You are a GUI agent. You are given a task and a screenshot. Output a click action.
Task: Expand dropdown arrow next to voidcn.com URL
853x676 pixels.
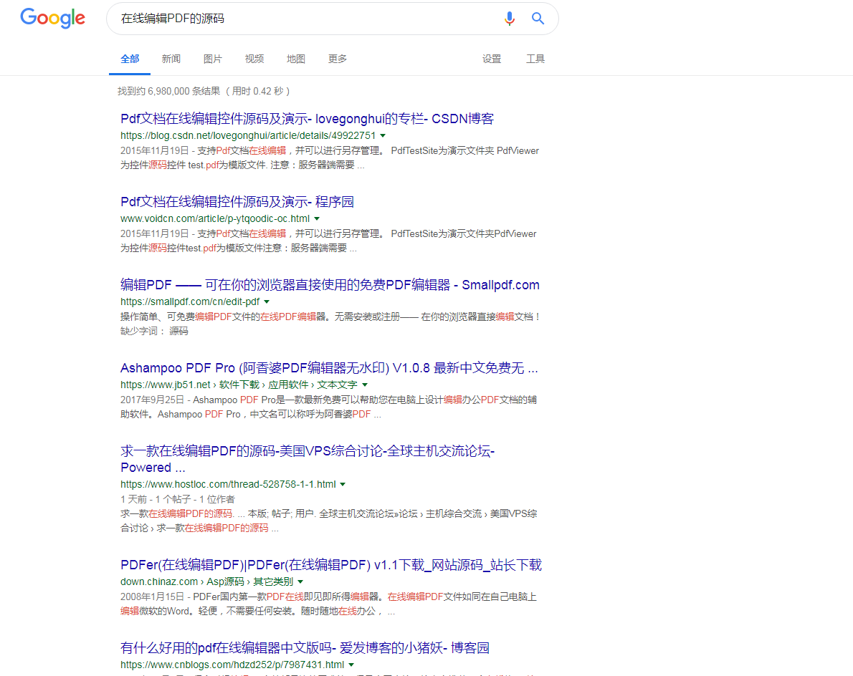point(317,218)
